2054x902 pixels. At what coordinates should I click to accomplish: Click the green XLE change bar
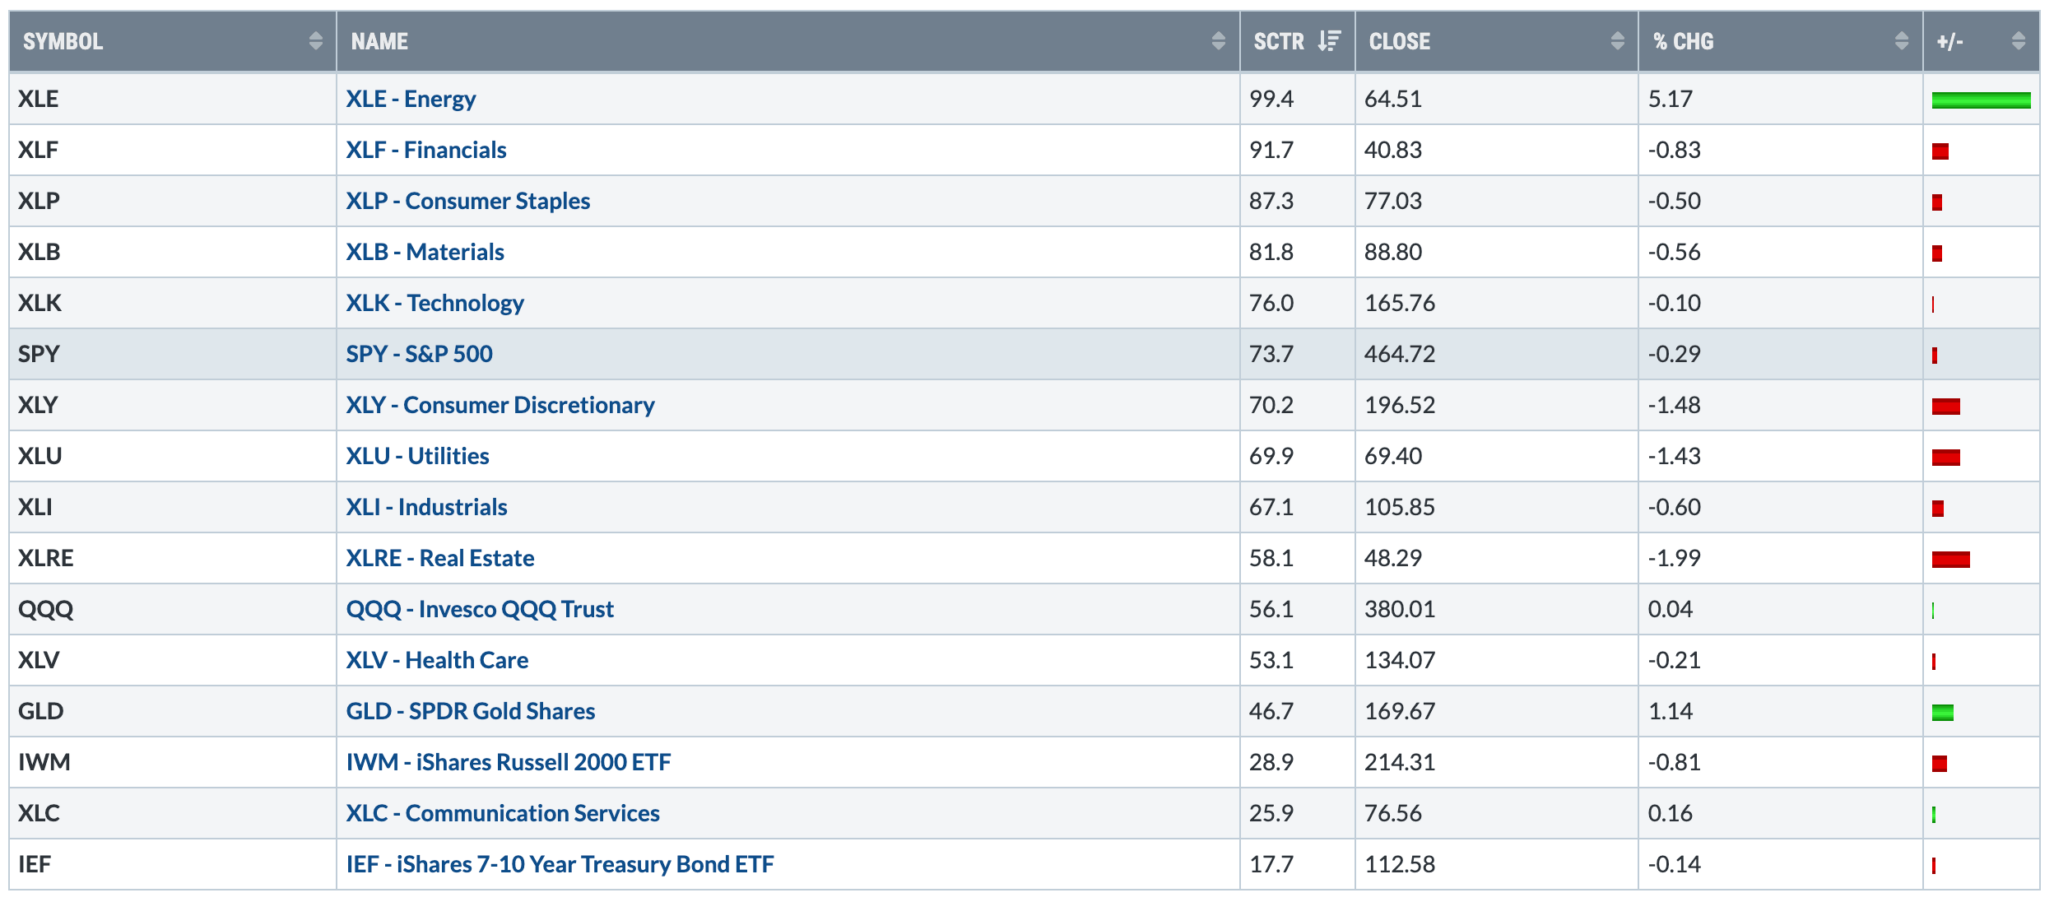coord(1980,100)
